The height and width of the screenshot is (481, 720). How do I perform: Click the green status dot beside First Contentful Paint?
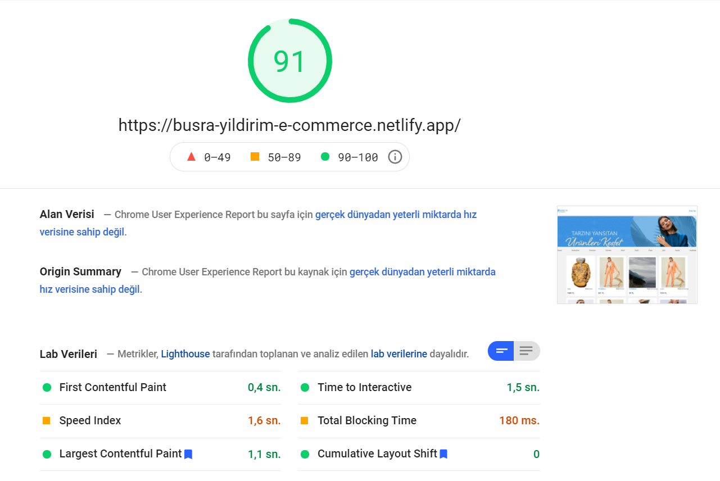(48, 387)
